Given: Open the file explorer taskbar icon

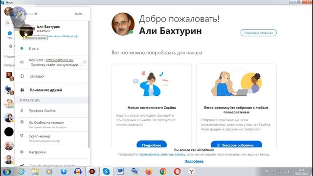Looking at the screenshot, I should [x=35, y=172].
